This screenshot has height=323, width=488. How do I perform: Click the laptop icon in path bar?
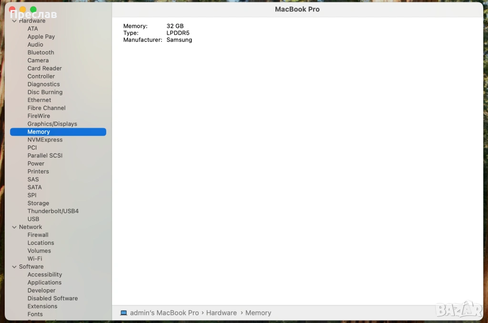(x=123, y=313)
